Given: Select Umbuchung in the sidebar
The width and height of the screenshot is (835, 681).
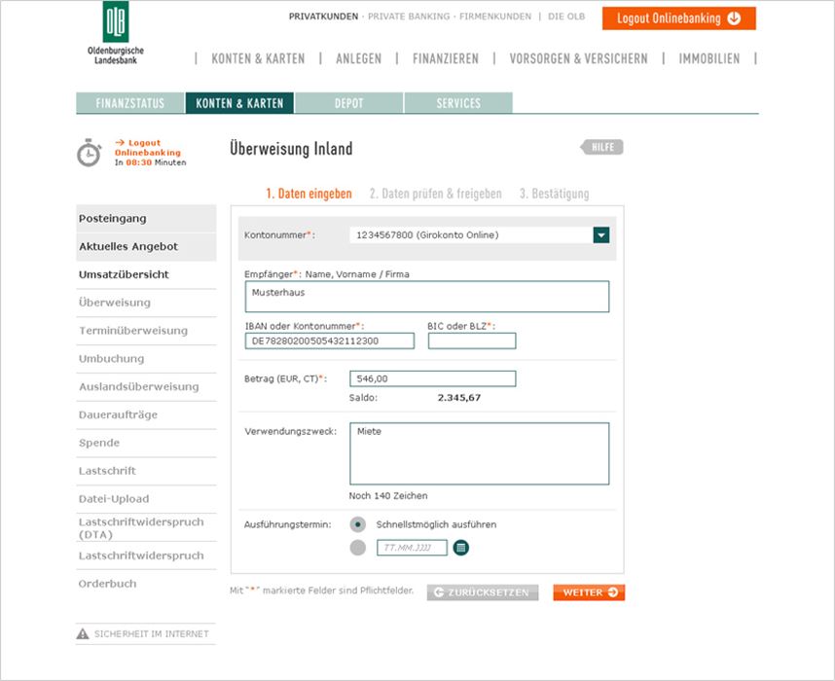Looking at the screenshot, I should click(146, 359).
